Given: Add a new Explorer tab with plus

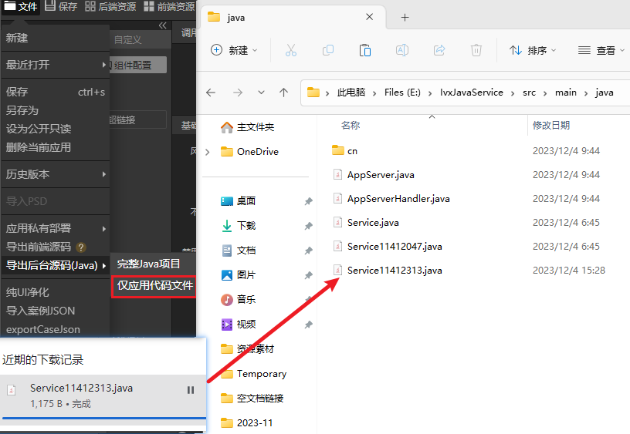Looking at the screenshot, I should [405, 17].
